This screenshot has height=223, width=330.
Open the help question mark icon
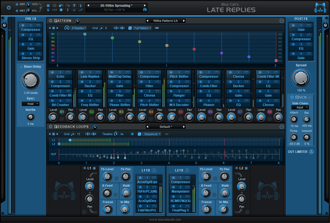coord(74,6)
